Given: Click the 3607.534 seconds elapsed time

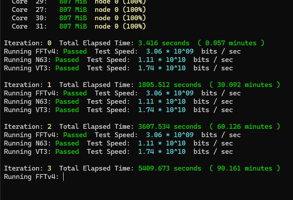Looking at the screenshot, I should [x=169, y=127].
